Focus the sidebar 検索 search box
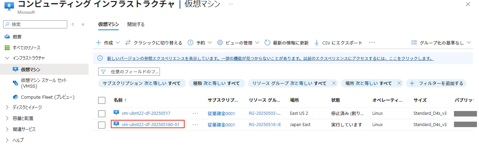 tap(35, 24)
